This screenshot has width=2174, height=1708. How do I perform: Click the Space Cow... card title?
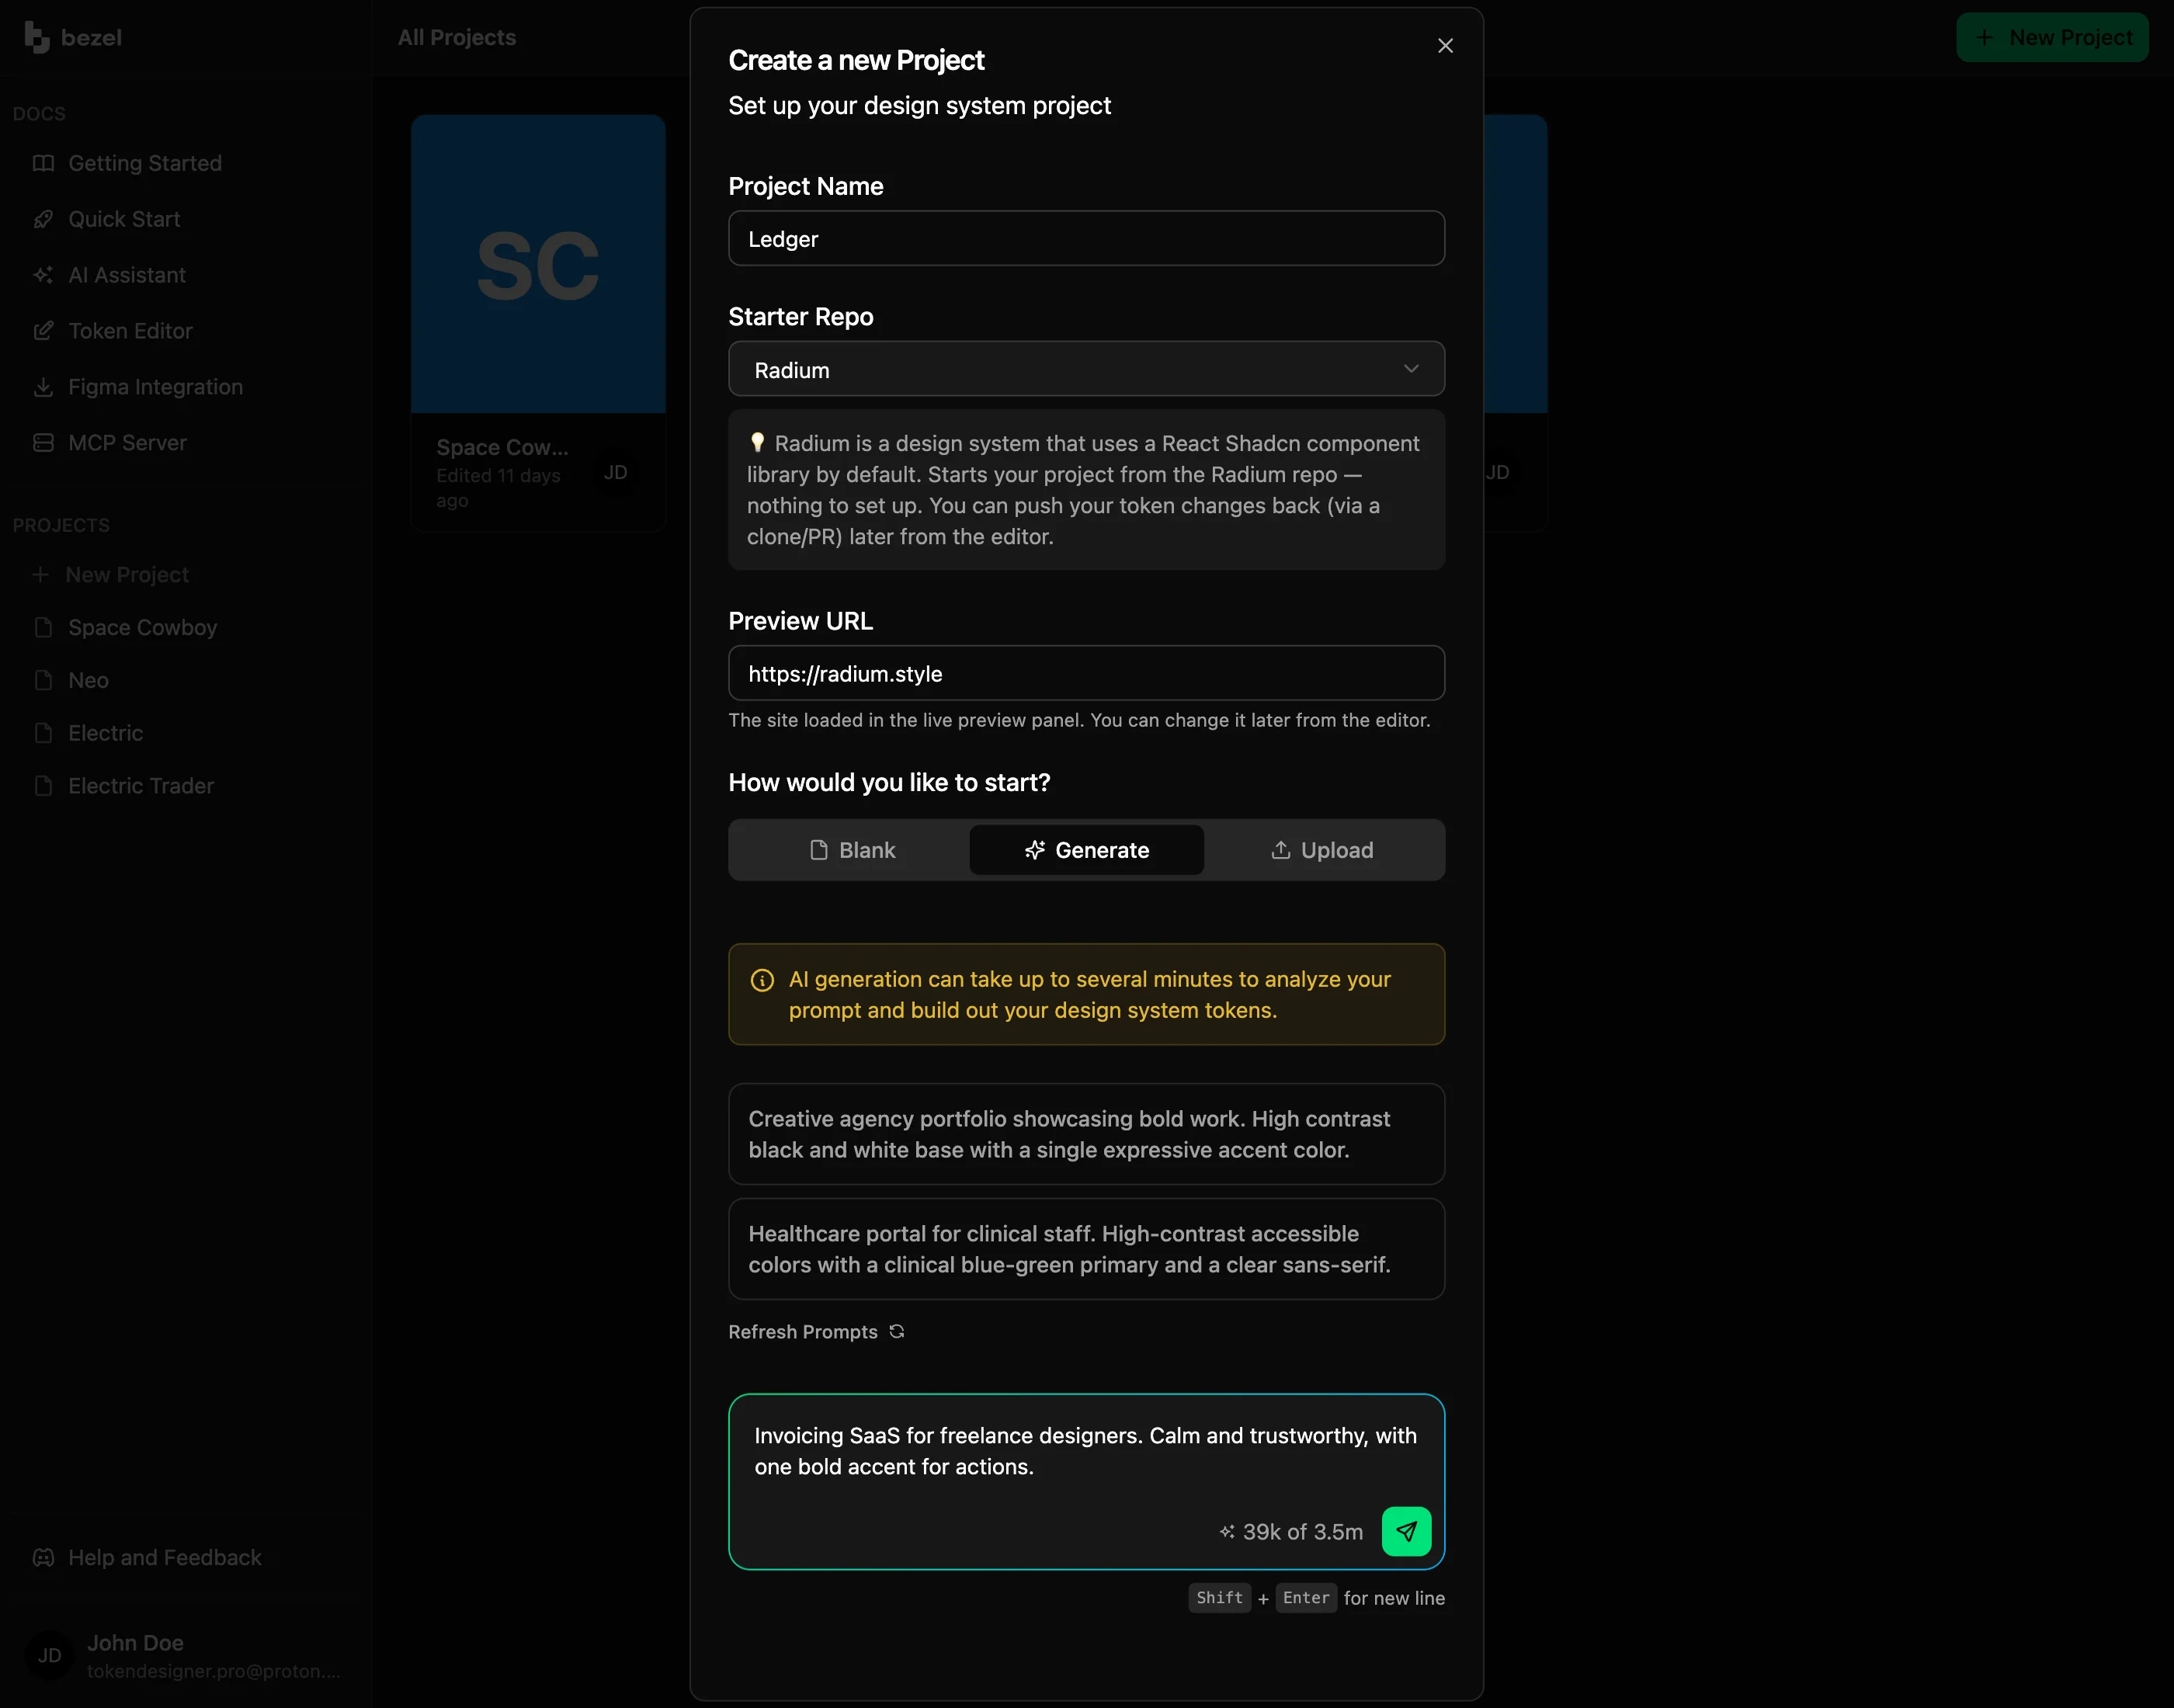(x=502, y=448)
